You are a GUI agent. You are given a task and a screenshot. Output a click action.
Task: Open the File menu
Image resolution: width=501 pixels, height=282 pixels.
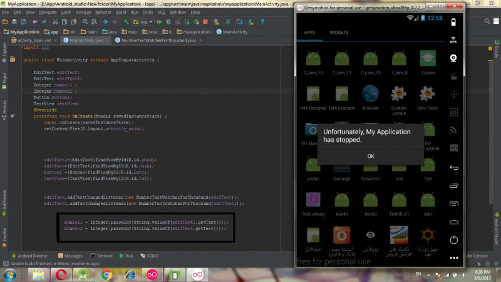click(x=6, y=12)
